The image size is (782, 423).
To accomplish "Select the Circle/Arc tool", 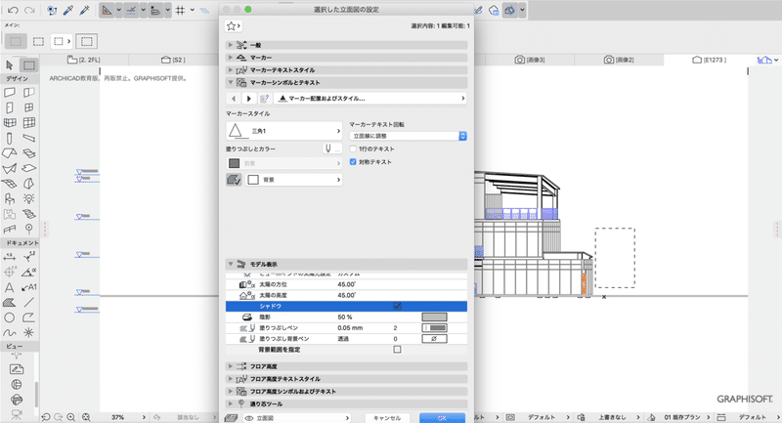I will tap(10, 317).
